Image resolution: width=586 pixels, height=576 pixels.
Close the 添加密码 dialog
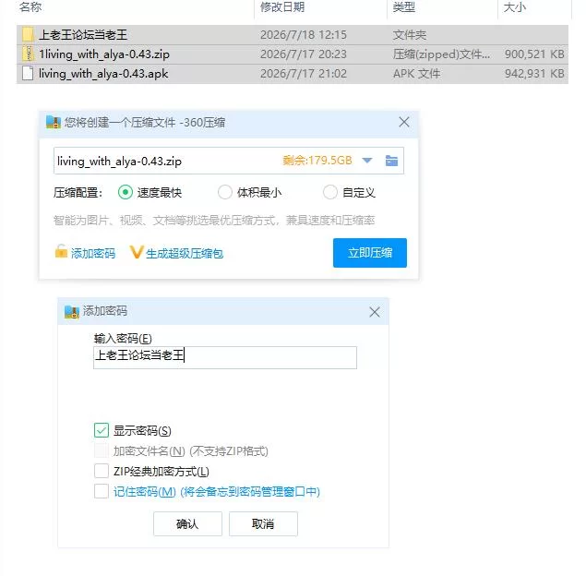(x=375, y=312)
